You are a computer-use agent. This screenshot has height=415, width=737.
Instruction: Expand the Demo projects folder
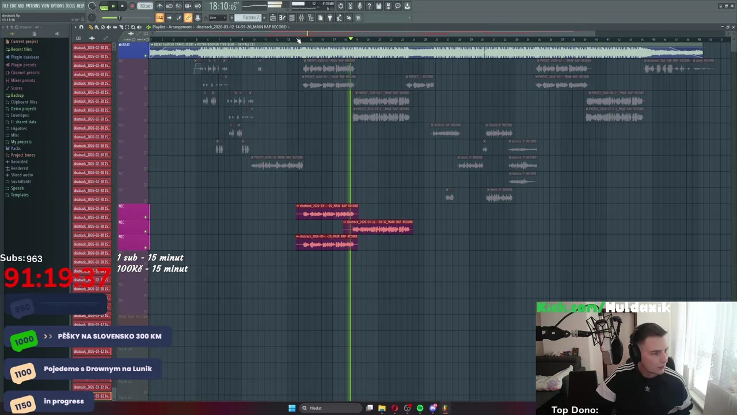click(x=24, y=108)
